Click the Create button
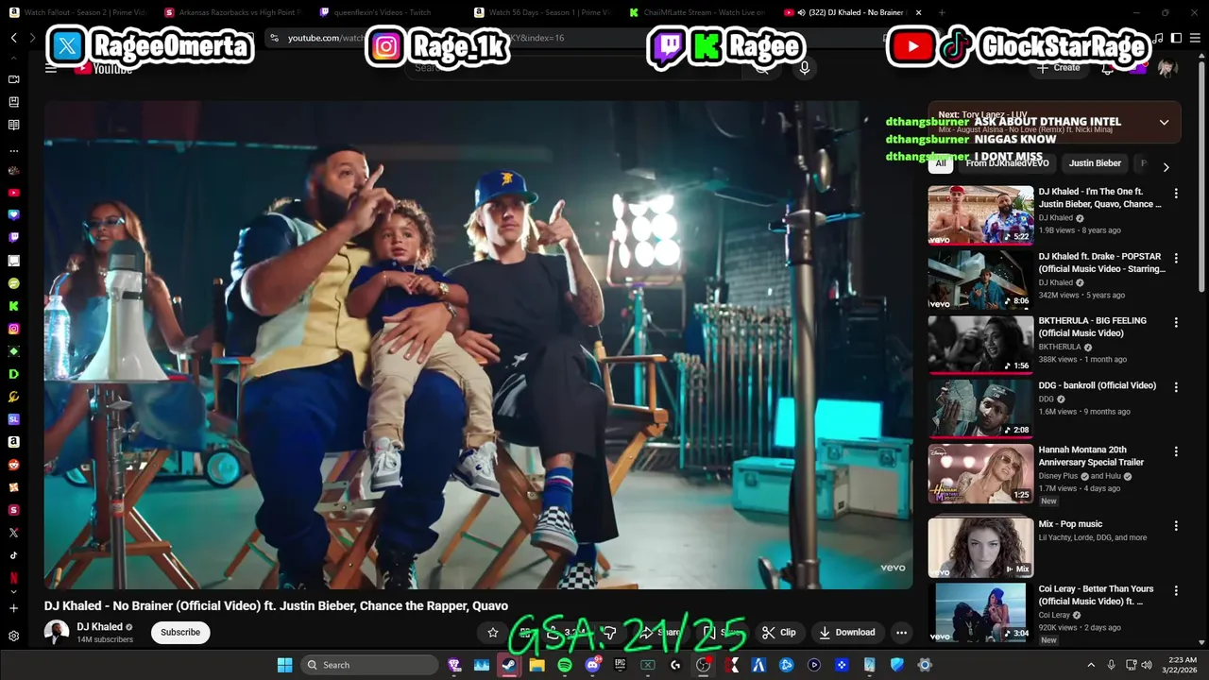This screenshot has height=680, width=1209. 1059,68
